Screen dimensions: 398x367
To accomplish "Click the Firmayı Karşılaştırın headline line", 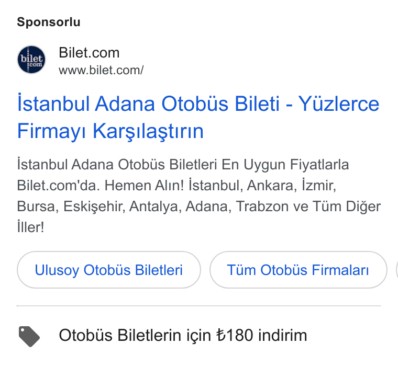I will coord(110,131).
